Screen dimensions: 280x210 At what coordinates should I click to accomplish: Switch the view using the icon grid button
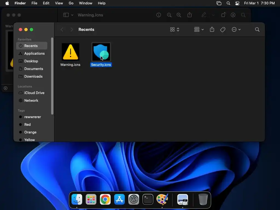click(175, 30)
